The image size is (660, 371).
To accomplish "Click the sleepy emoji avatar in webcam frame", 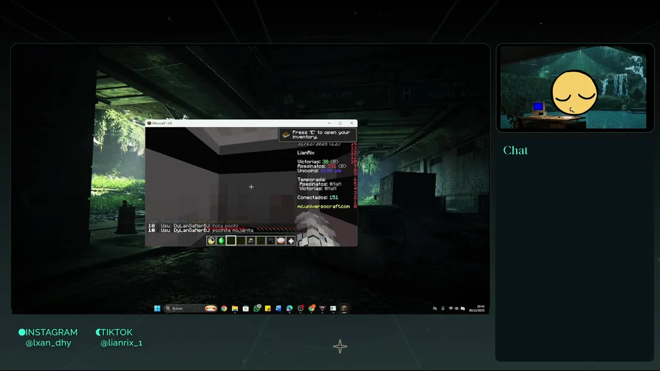I will (574, 93).
